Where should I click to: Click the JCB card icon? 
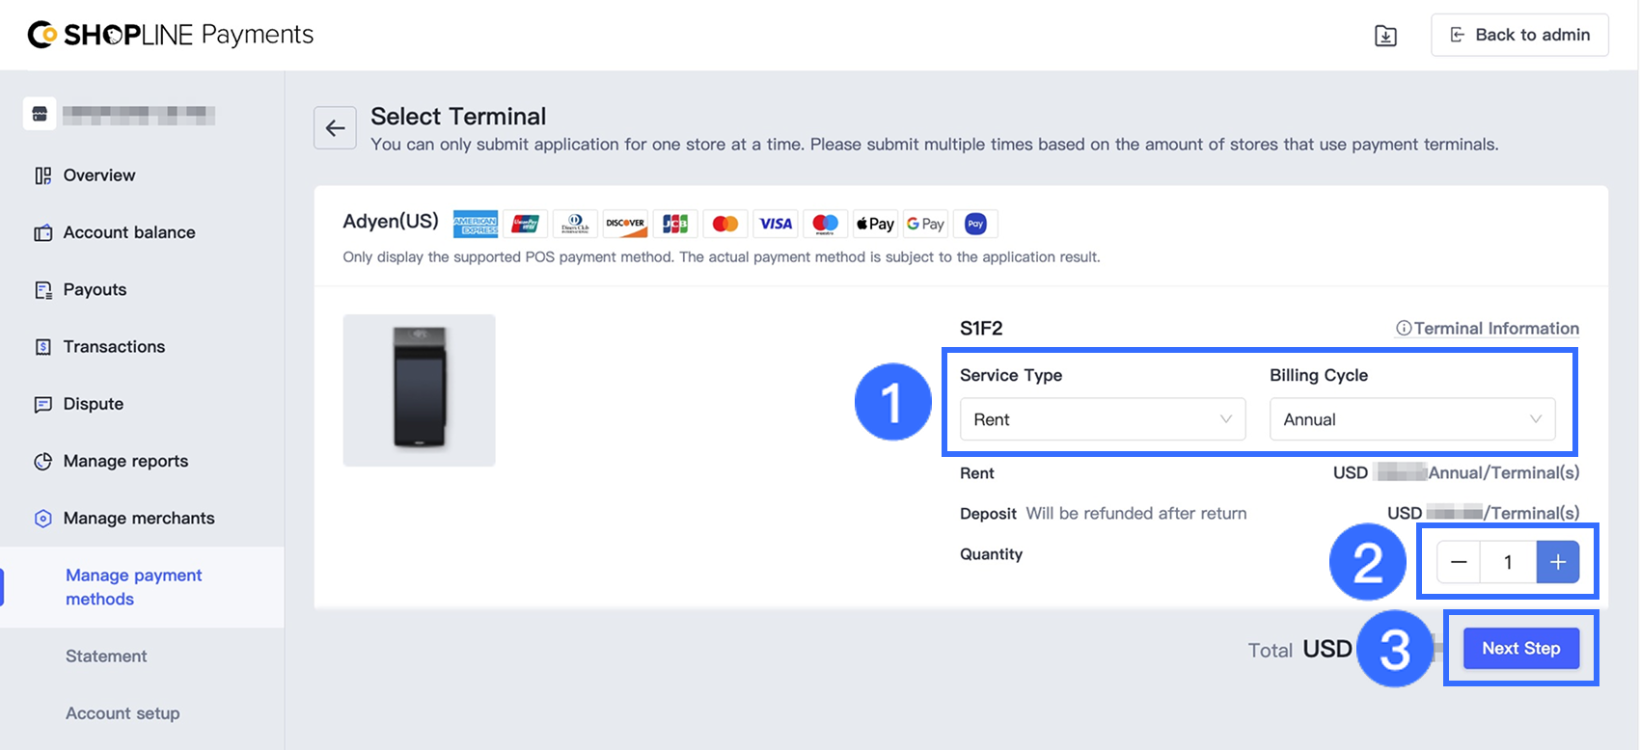[x=675, y=224]
